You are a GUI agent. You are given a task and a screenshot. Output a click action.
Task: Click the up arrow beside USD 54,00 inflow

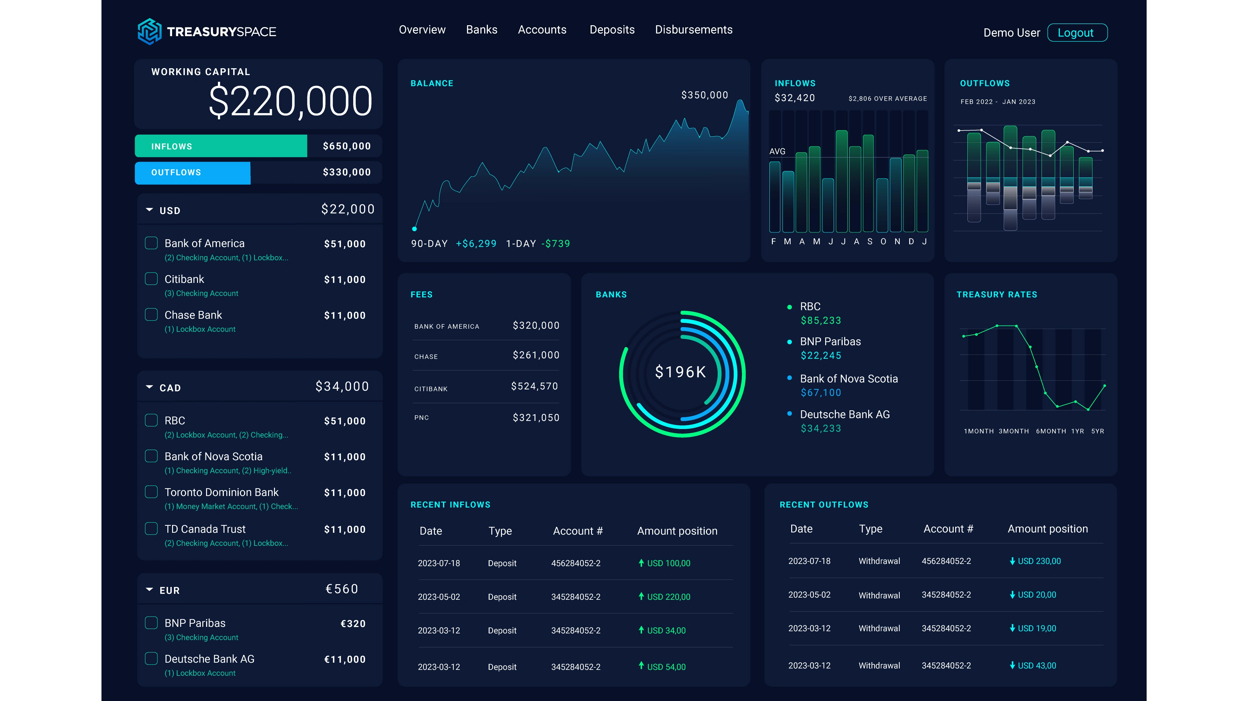click(x=641, y=666)
